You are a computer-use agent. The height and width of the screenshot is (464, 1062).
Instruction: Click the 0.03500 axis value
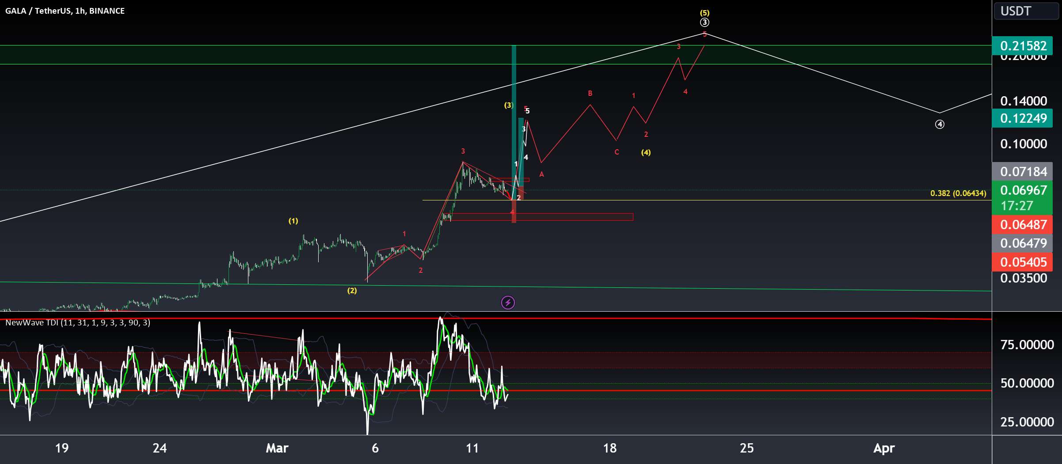coord(1024,278)
